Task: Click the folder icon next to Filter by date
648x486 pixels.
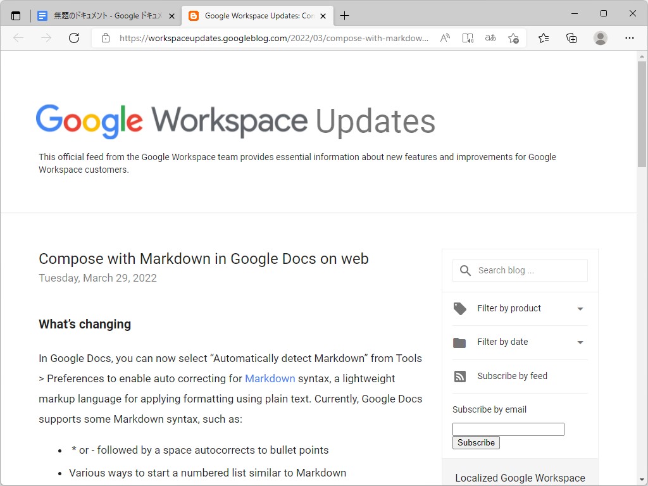Action: [x=460, y=342]
